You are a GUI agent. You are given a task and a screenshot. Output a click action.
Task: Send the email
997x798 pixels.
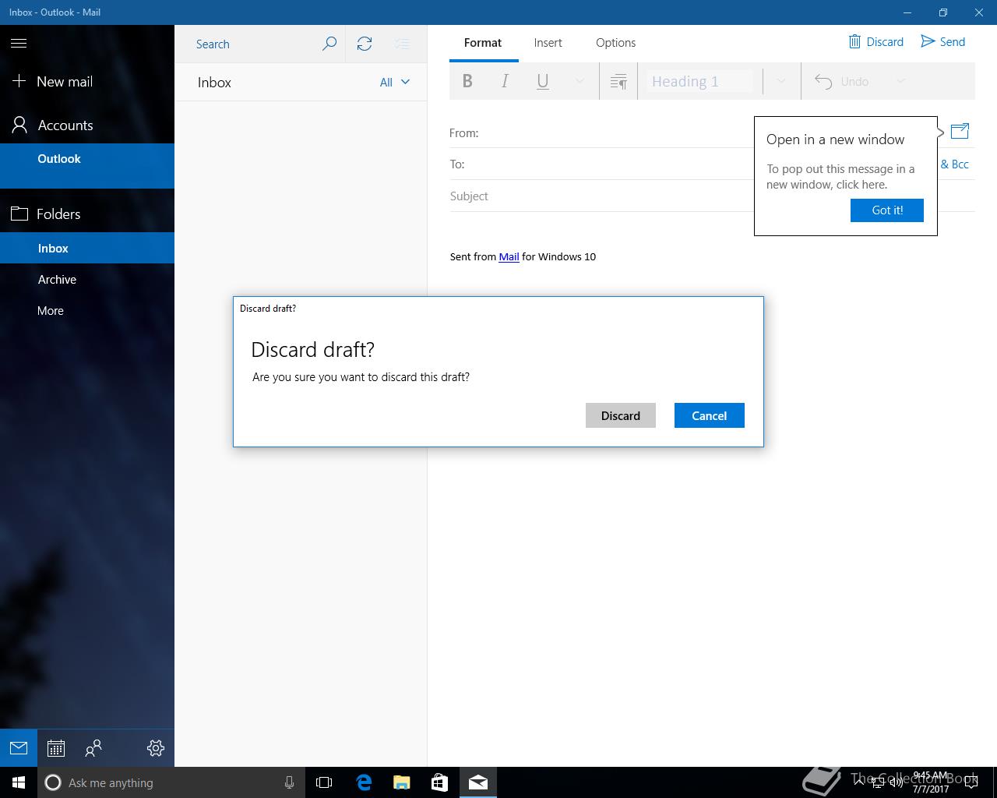pyautogui.click(x=943, y=42)
